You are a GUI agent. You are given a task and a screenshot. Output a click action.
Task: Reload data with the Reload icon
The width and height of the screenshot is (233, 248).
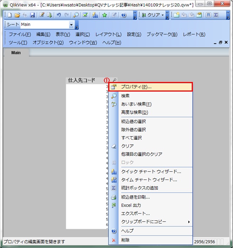pos(49,15)
